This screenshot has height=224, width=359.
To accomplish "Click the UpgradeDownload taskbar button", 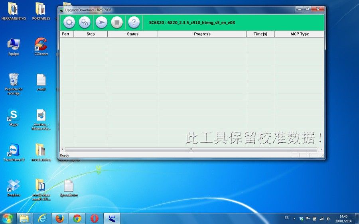I will tap(112, 218).
